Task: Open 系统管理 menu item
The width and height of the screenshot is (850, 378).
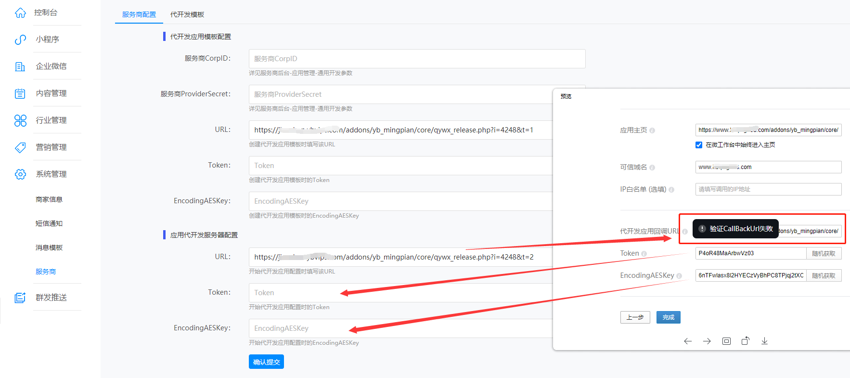Action: [x=51, y=174]
